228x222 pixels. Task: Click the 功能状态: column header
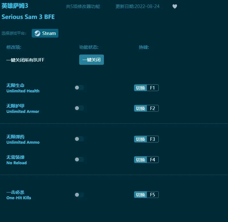[x=89, y=47]
